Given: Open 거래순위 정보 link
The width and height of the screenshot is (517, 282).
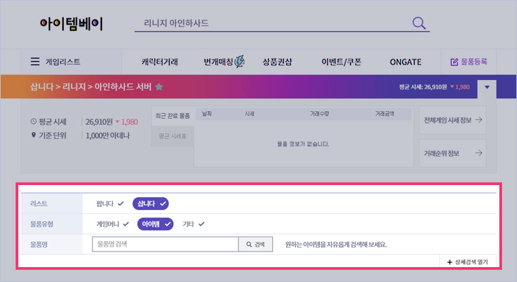Looking at the screenshot, I should pyautogui.click(x=452, y=153).
